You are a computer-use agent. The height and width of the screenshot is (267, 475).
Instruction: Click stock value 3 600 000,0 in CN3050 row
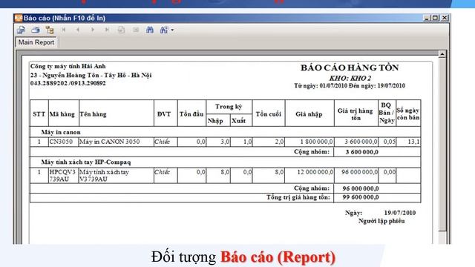coord(361,142)
